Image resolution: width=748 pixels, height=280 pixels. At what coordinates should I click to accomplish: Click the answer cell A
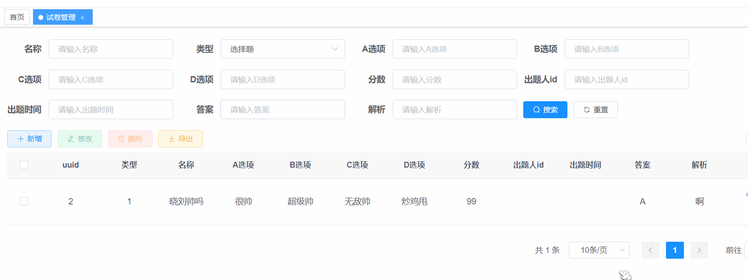643,202
